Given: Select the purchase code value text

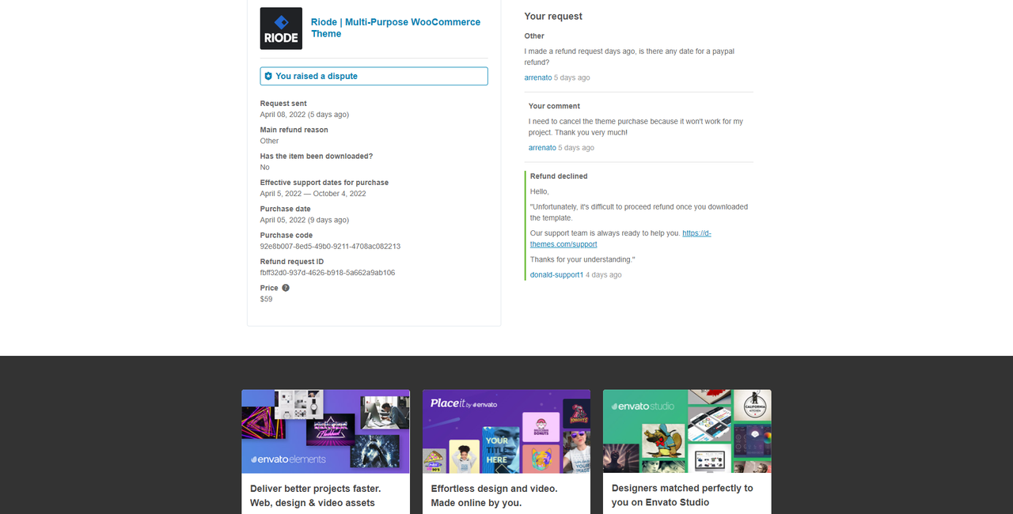Looking at the screenshot, I should pyautogui.click(x=330, y=247).
